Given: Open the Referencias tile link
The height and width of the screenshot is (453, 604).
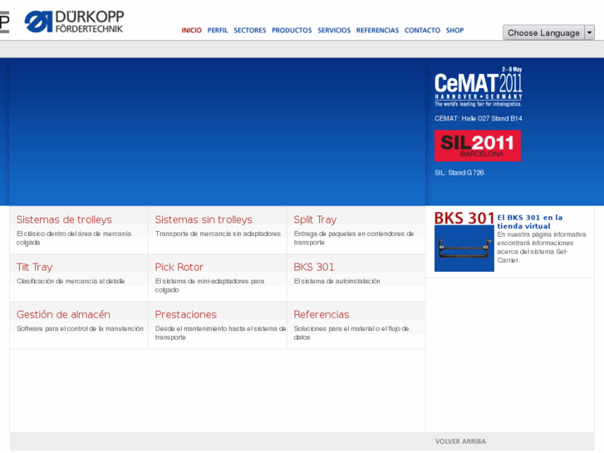Looking at the screenshot, I should [322, 314].
